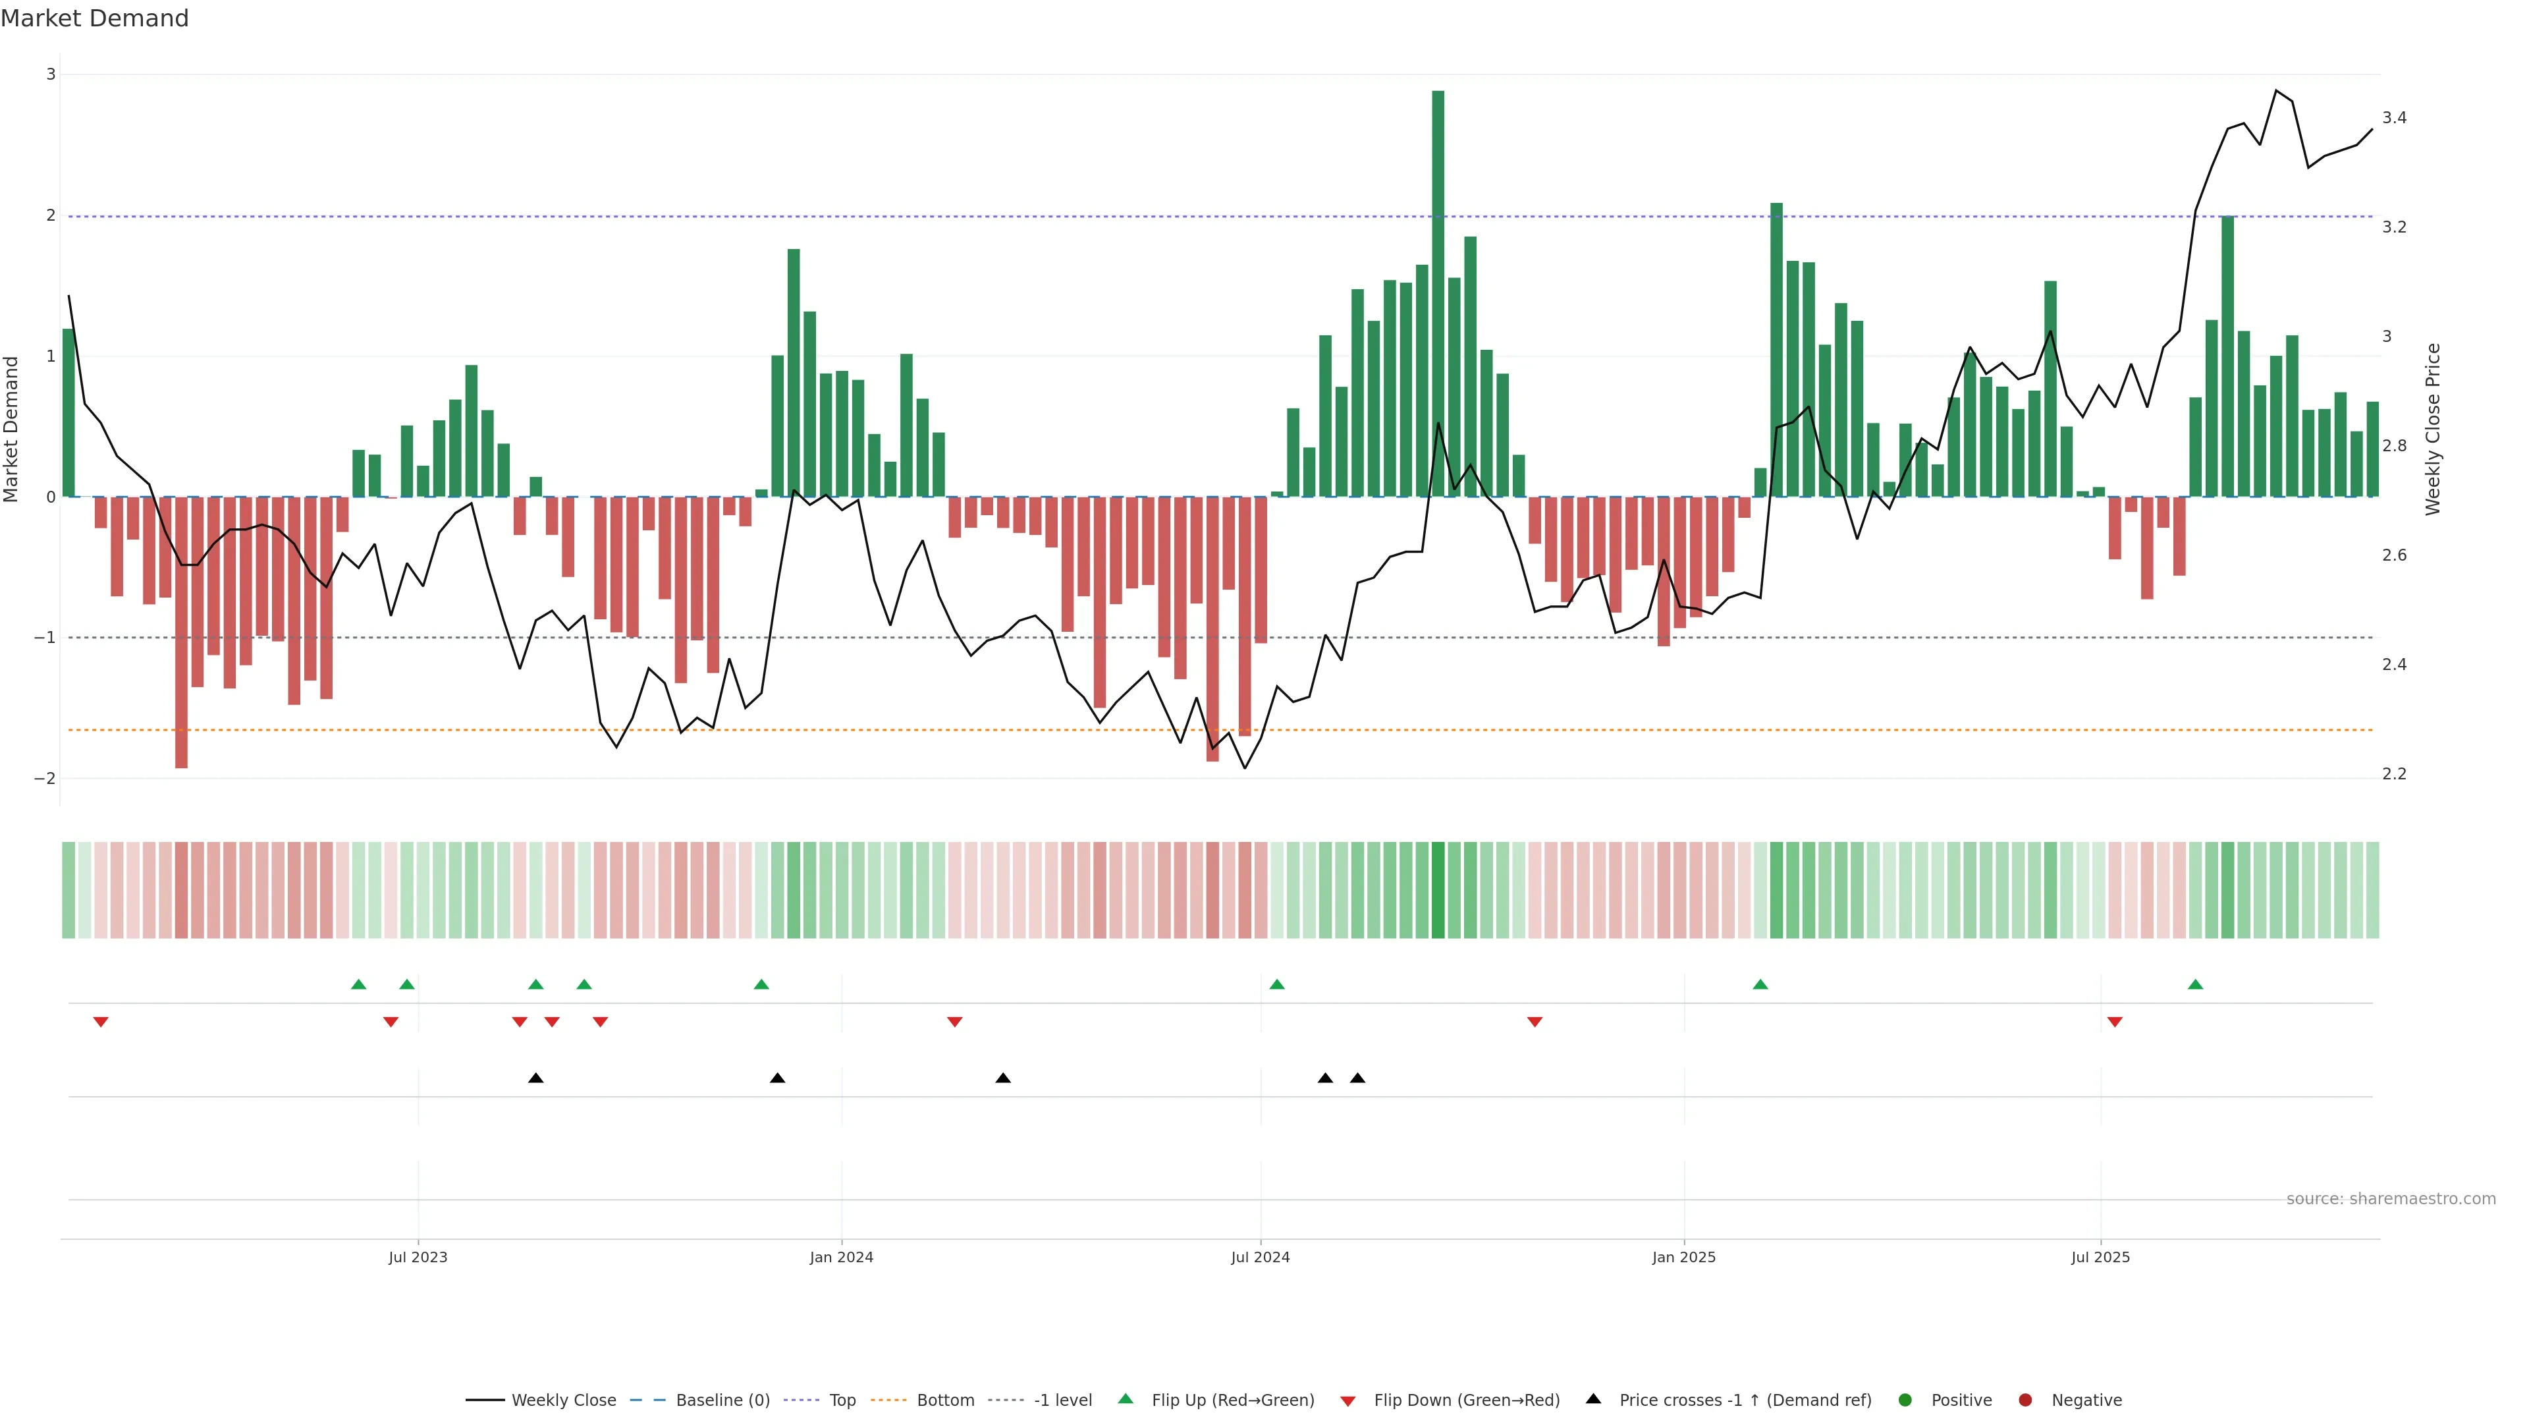Screen dimensions: 2529x1423
Task: Click the red Negative circle legend icon
Action: click(x=2025, y=1399)
